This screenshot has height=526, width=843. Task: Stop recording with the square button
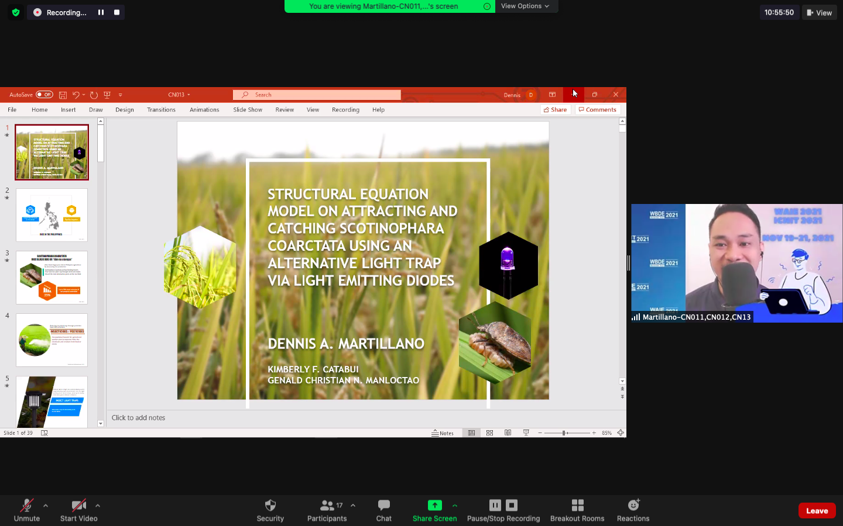[116, 12]
